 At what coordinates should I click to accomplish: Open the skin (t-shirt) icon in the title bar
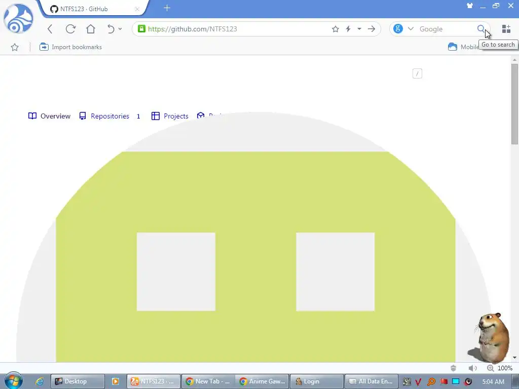pos(470,6)
